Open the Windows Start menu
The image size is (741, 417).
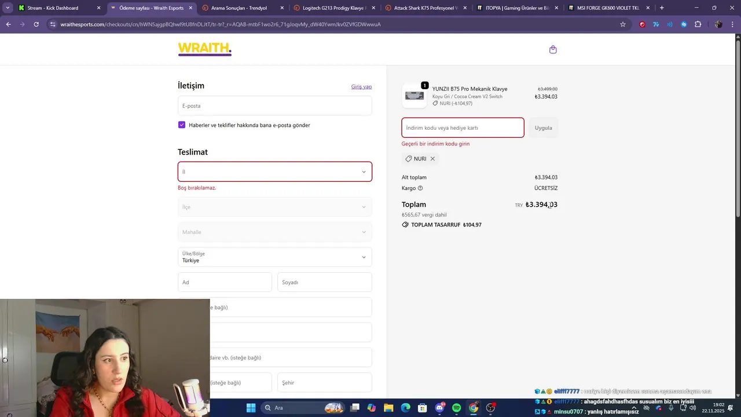[251, 408]
